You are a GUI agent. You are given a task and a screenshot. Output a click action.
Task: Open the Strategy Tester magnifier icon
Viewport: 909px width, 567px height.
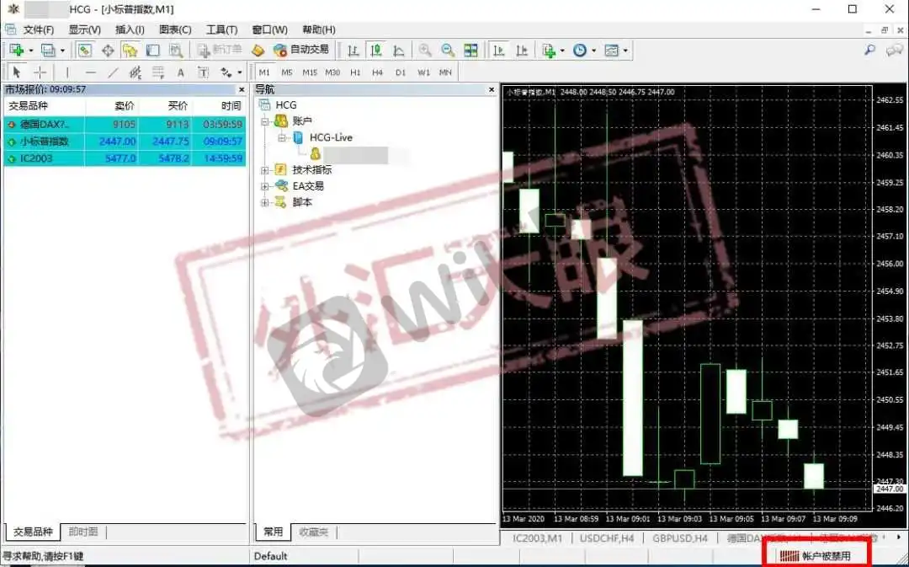click(176, 51)
